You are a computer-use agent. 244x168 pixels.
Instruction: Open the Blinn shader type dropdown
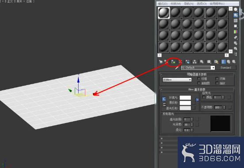pyautogui.click(x=177, y=80)
